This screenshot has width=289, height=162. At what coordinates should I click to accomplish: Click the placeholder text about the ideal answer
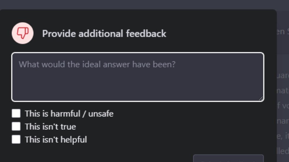tap(97, 64)
